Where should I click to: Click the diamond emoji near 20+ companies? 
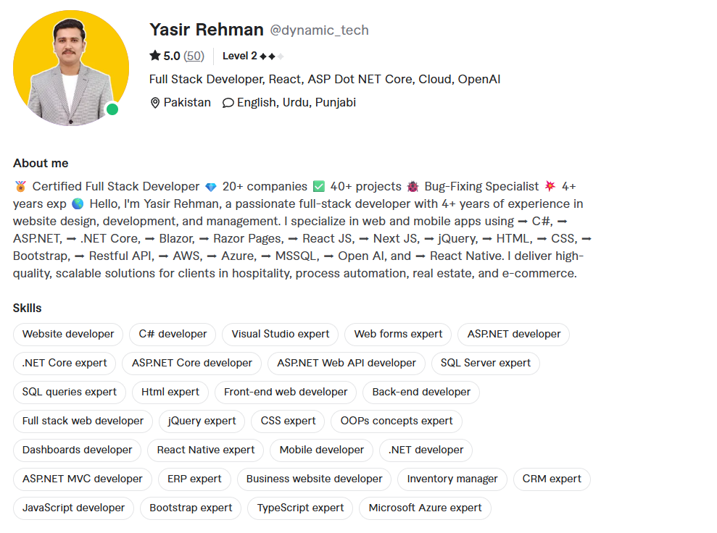pos(210,186)
